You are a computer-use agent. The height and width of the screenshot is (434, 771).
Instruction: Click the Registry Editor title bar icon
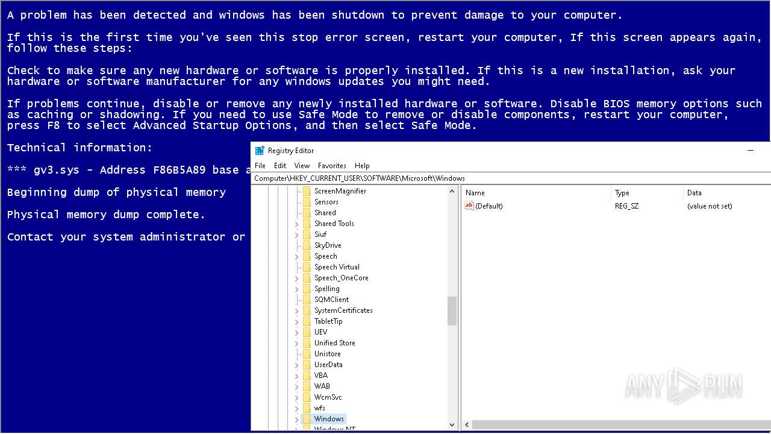point(260,151)
